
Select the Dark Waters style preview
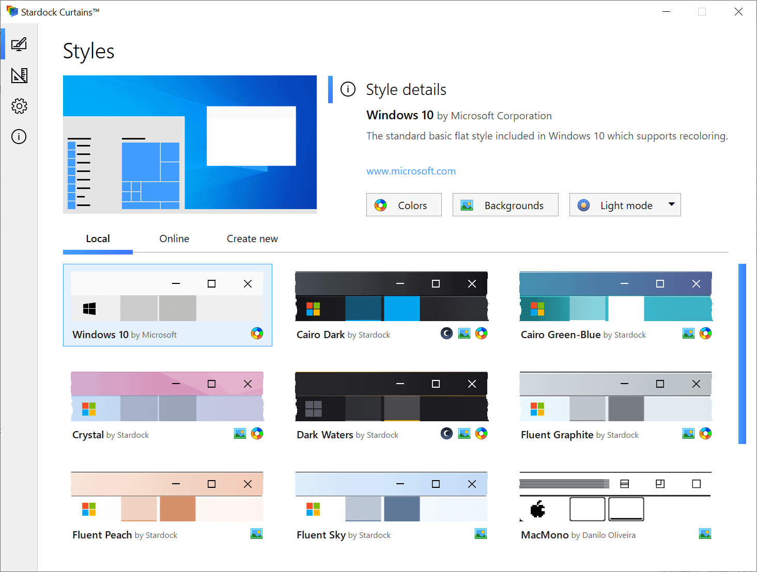coord(392,396)
